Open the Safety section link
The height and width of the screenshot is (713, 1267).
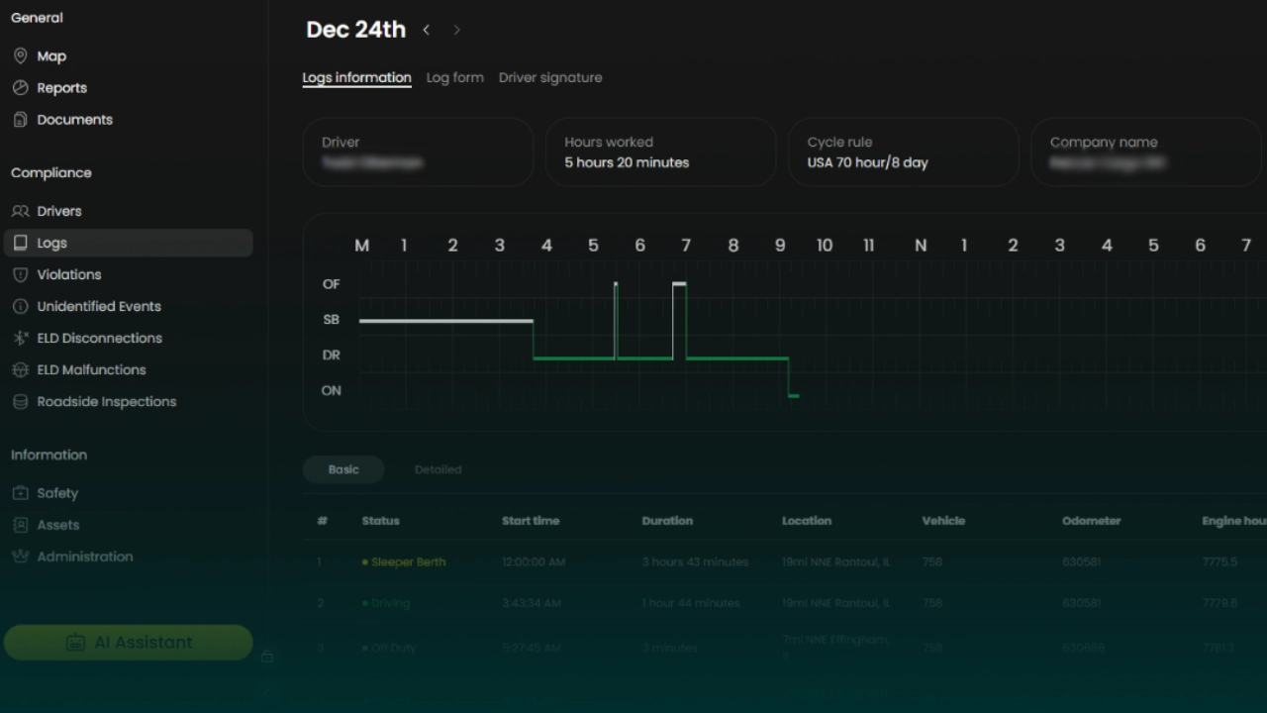pyautogui.click(x=57, y=493)
